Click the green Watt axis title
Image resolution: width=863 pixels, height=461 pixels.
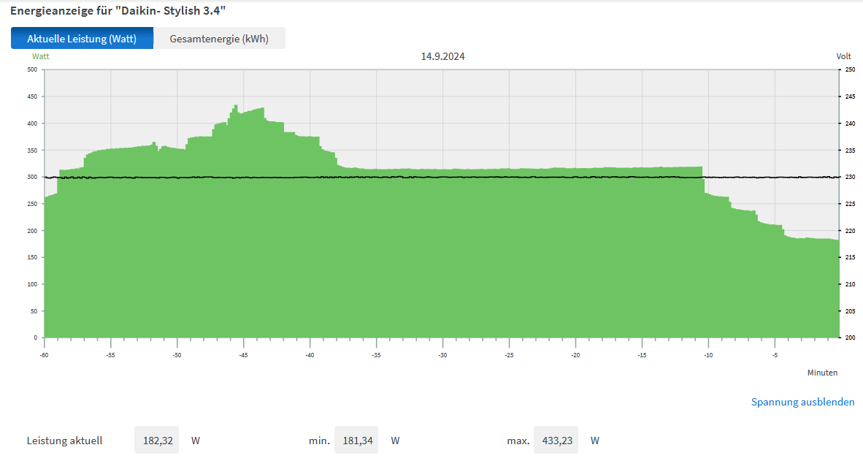tap(40, 56)
